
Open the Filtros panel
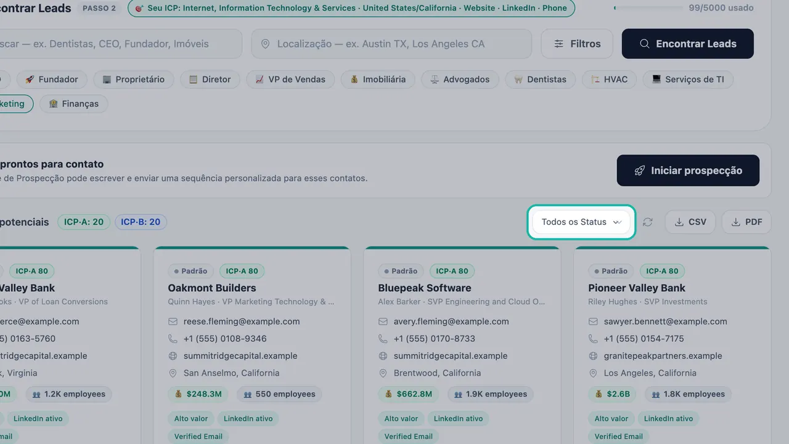pyautogui.click(x=577, y=44)
